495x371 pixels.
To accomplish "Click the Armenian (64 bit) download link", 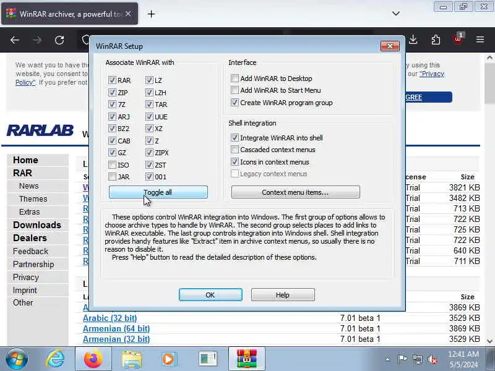I will (x=116, y=328).
